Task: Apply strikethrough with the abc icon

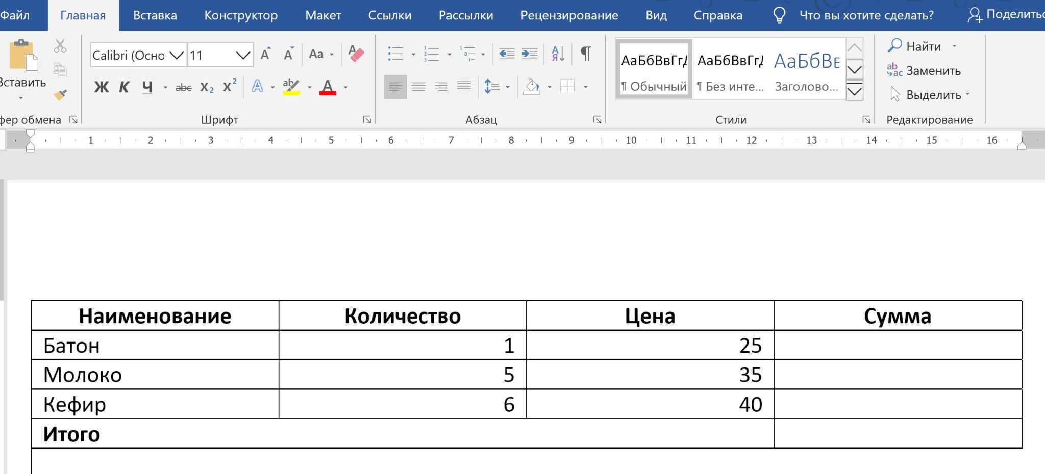Action: 183,88
